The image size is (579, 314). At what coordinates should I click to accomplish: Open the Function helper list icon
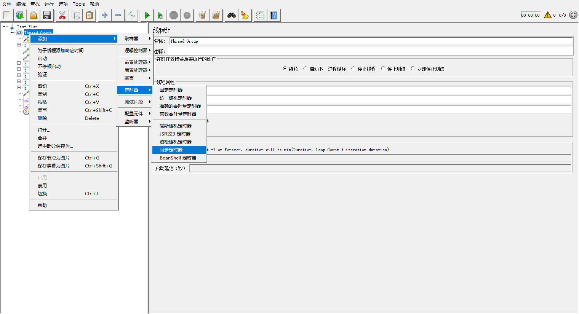tap(260, 15)
